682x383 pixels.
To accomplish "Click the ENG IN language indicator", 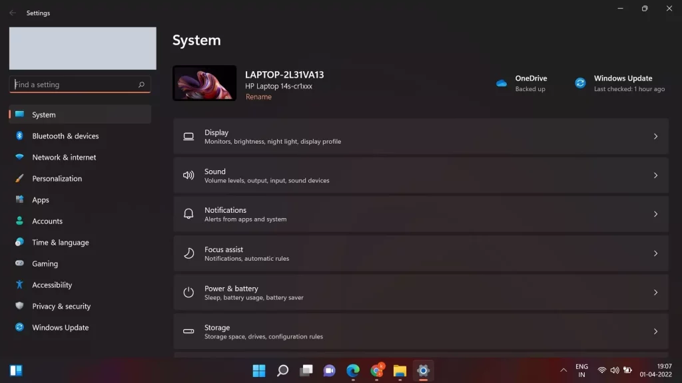I will [x=581, y=370].
